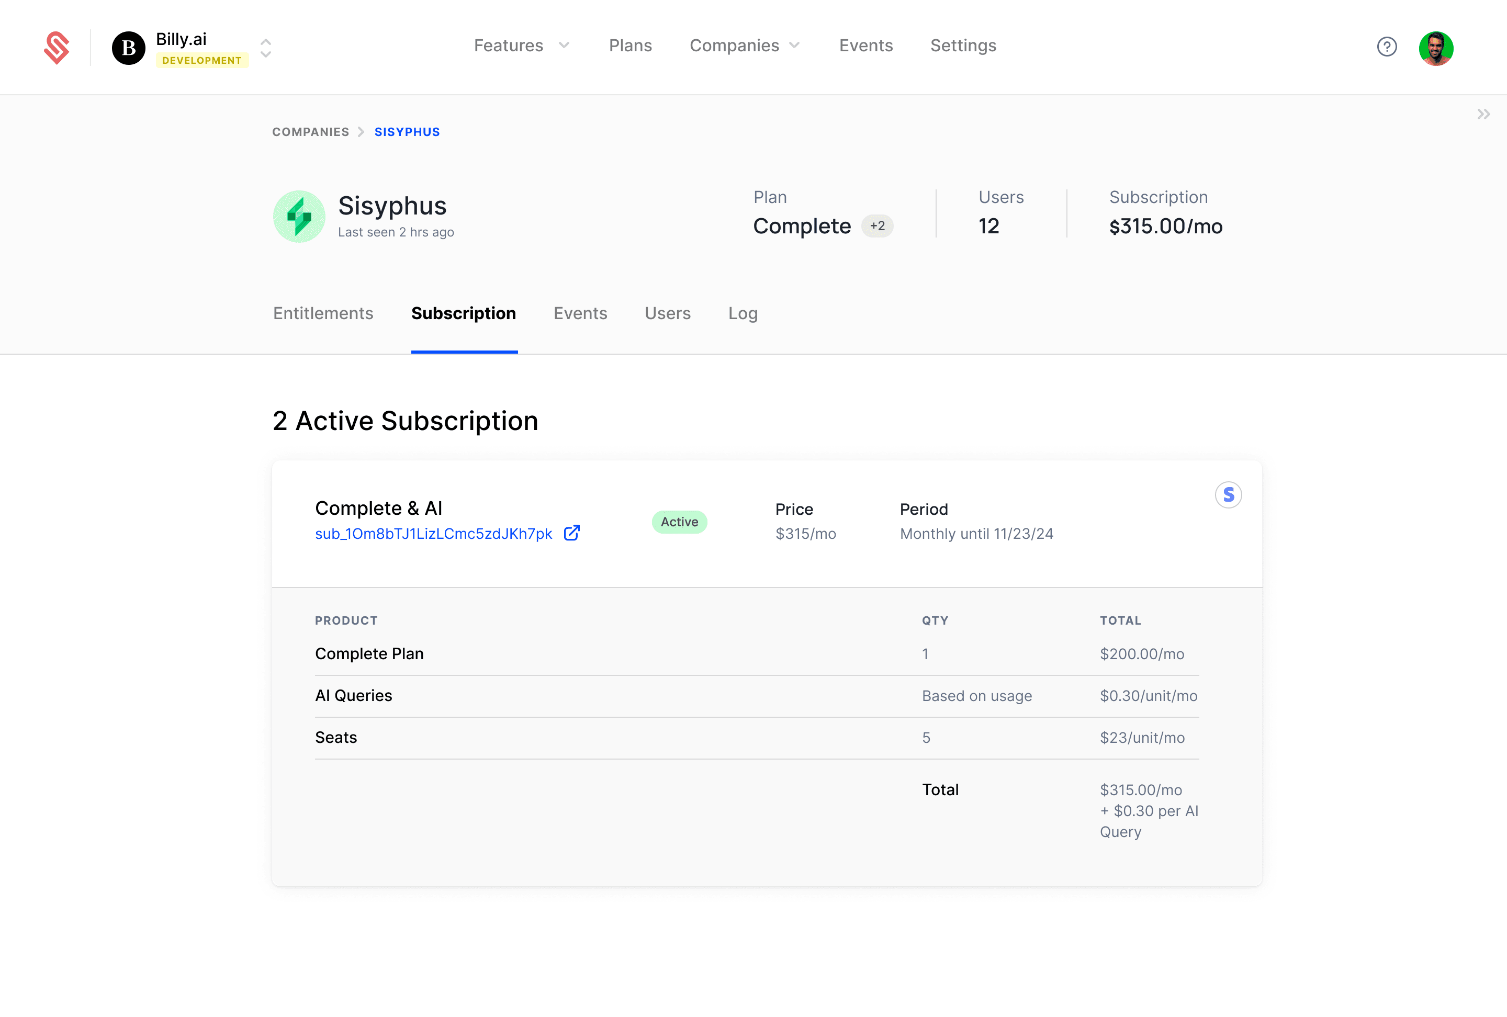Click the sub_1Om8bTJ1LizLCmc5zdJKh7pk subscription link
The width and height of the screenshot is (1507, 1017).
click(433, 534)
